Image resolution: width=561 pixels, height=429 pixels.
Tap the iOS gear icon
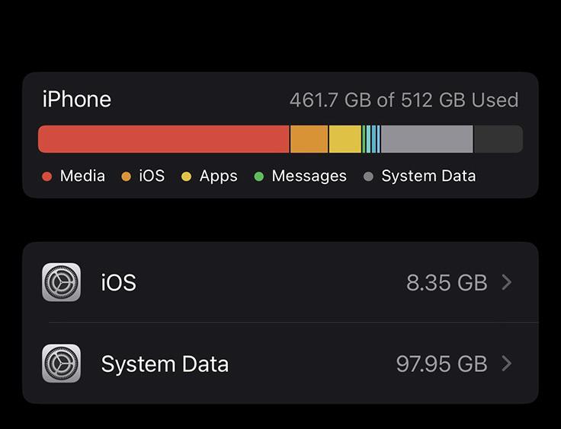pos(61,282)
